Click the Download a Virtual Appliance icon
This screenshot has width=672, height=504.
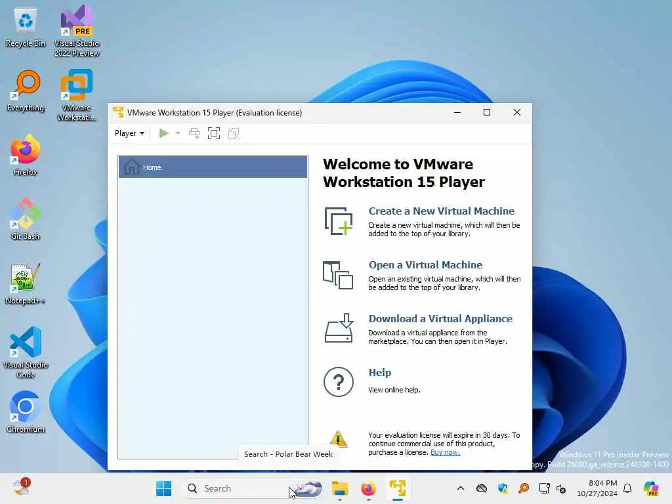click(x=339, y=328)
